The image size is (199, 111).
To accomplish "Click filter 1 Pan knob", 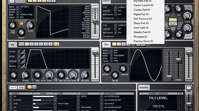I will click(179, 9).
